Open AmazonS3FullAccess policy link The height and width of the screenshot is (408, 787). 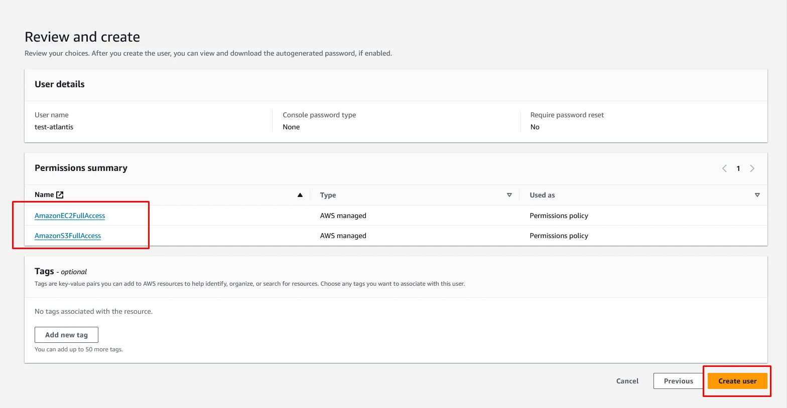point(68,236)
